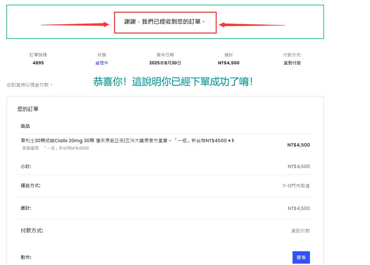Click the 小計 row label

[26, 166]
